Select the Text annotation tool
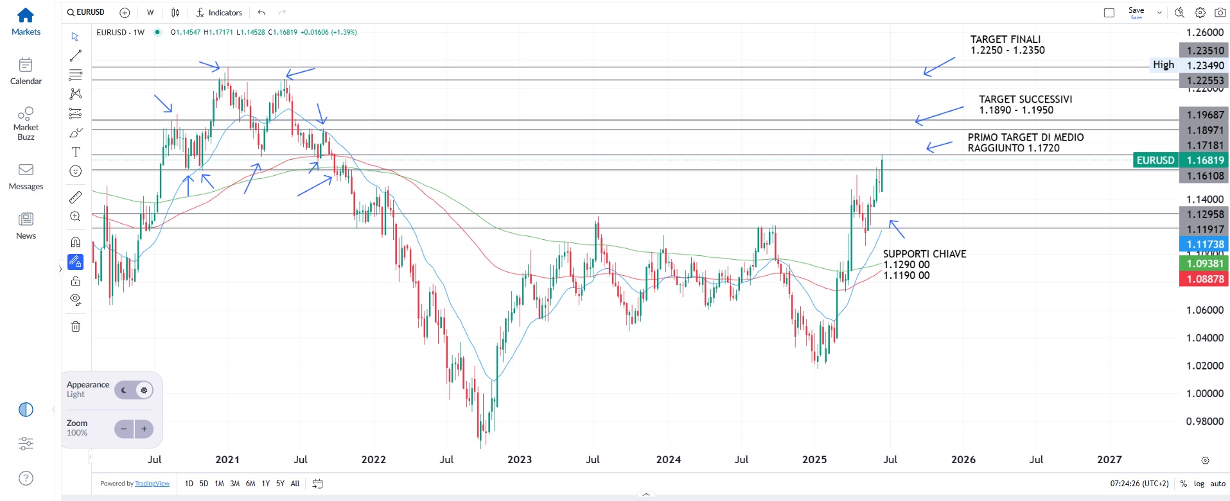The image size is (1230, 501). [x=75, y=152]
